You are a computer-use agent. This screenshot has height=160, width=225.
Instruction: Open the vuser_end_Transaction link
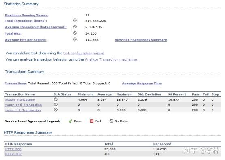pos(24,105)
